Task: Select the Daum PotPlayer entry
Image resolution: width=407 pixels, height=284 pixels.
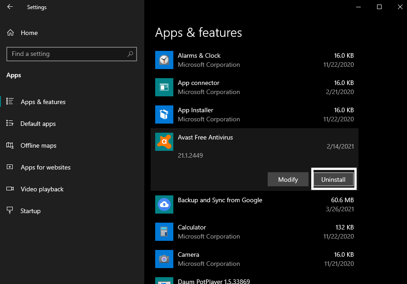Action: (x=255, y=279)
